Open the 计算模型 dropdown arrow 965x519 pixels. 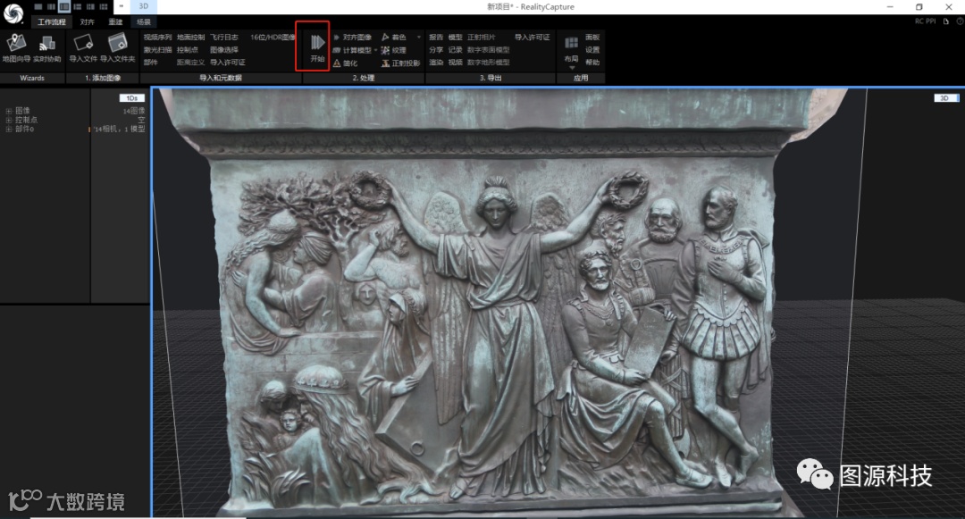click(x=375, y=50)
